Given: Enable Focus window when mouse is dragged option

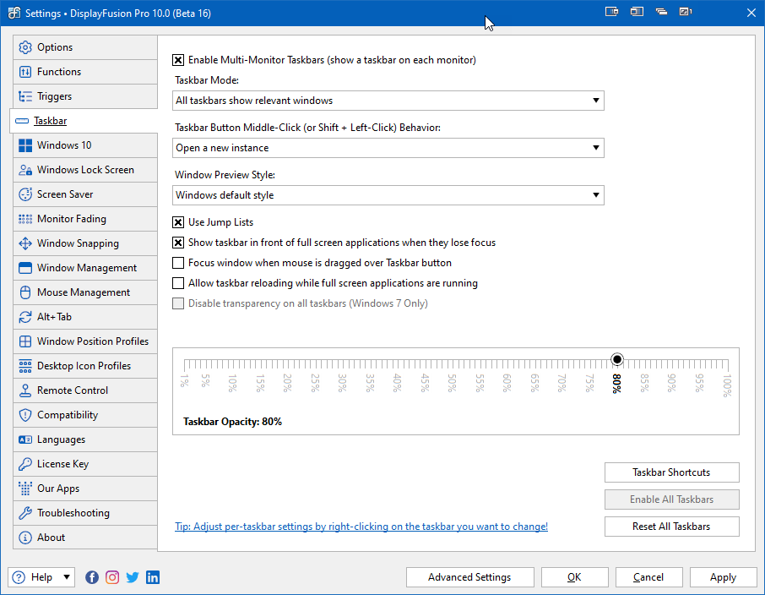Looking at the screenshot, I should [x=178, y=263].
